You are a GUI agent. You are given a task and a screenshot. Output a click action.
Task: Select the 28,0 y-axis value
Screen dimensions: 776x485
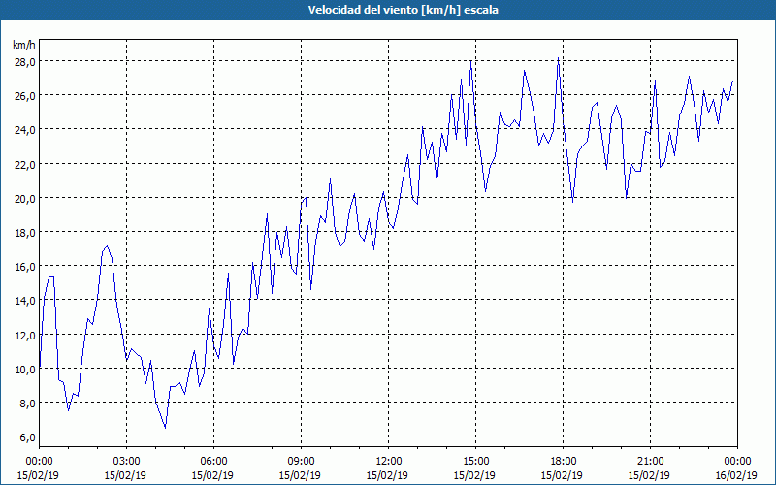[25, 61]
